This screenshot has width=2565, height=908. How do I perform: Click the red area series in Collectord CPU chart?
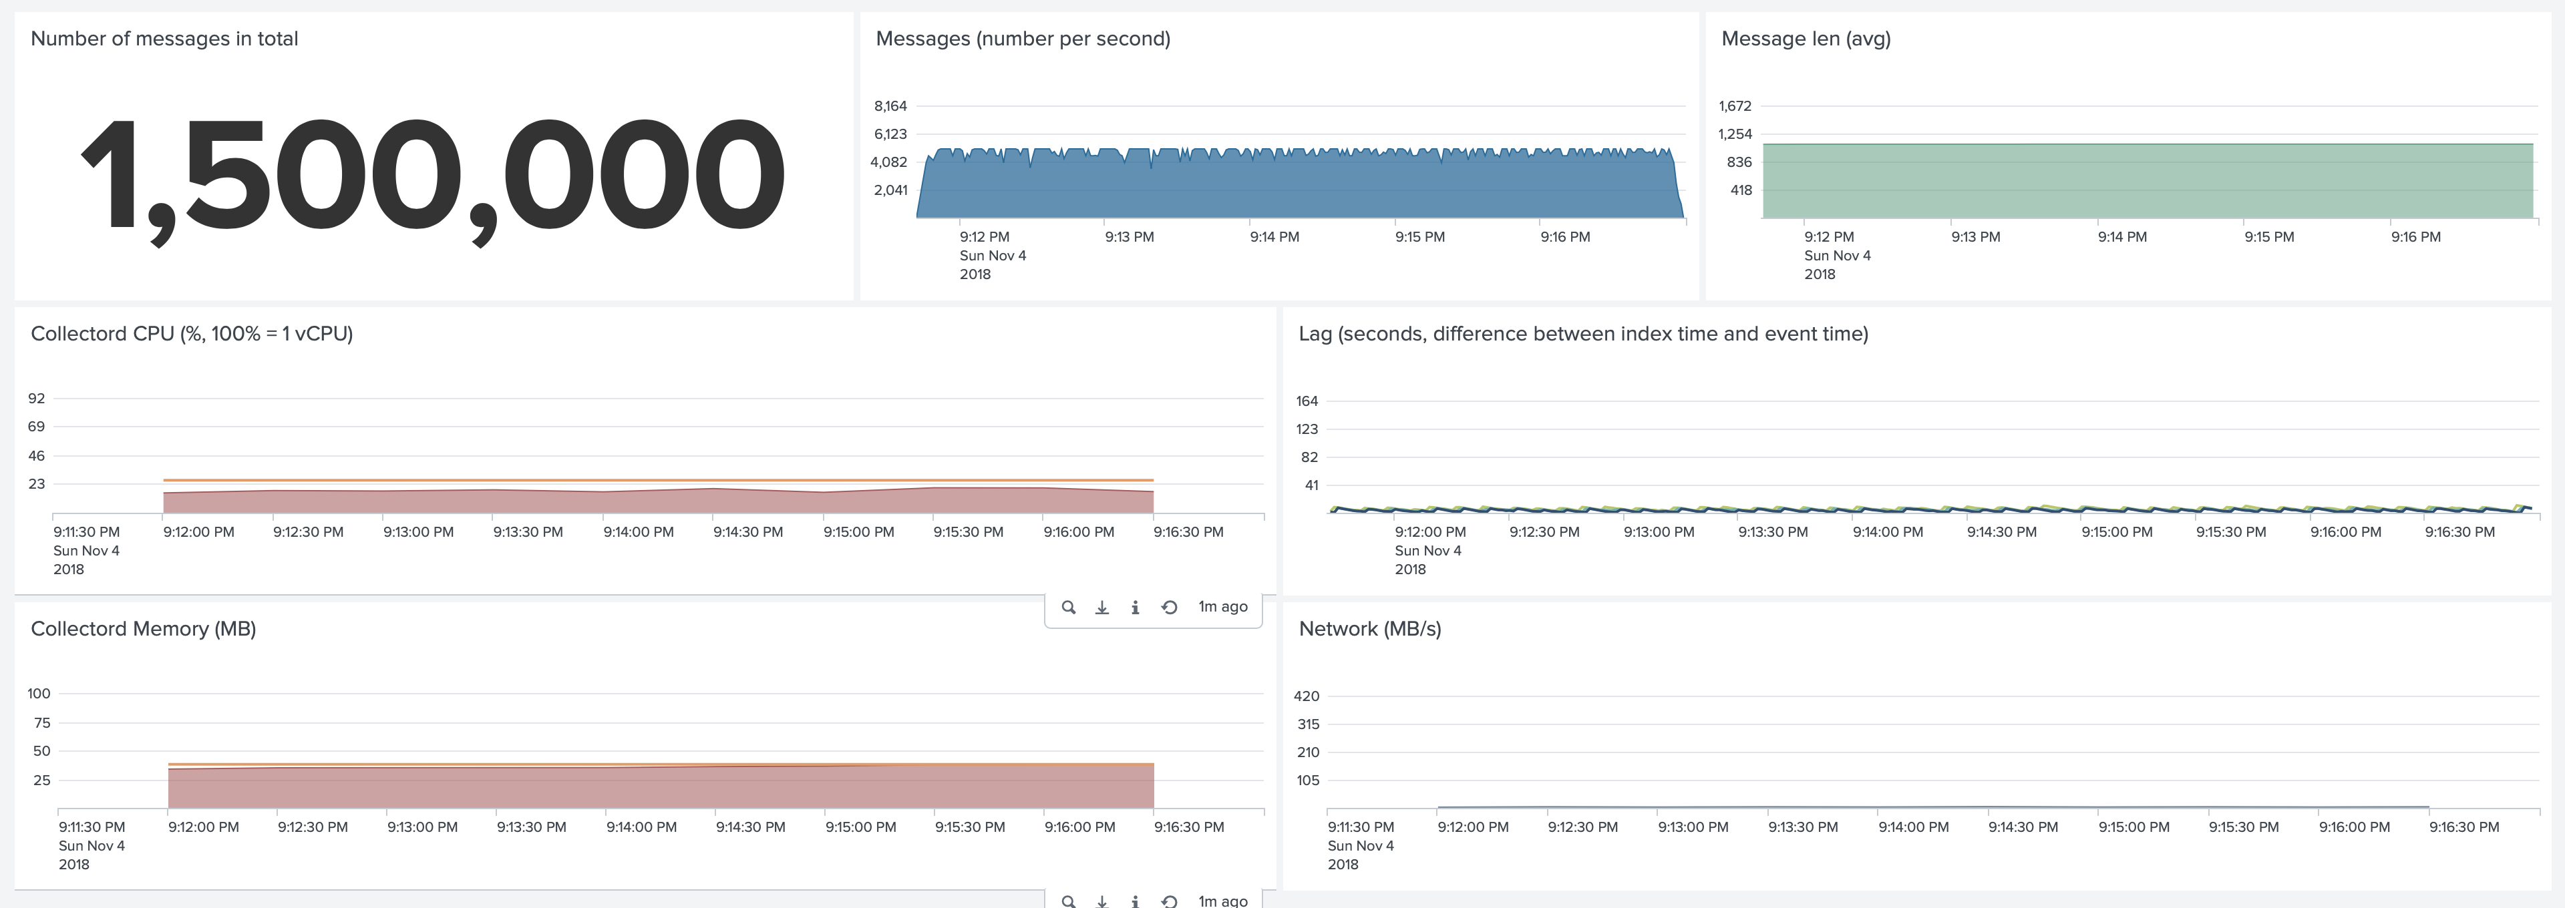(x=657, y=502)
